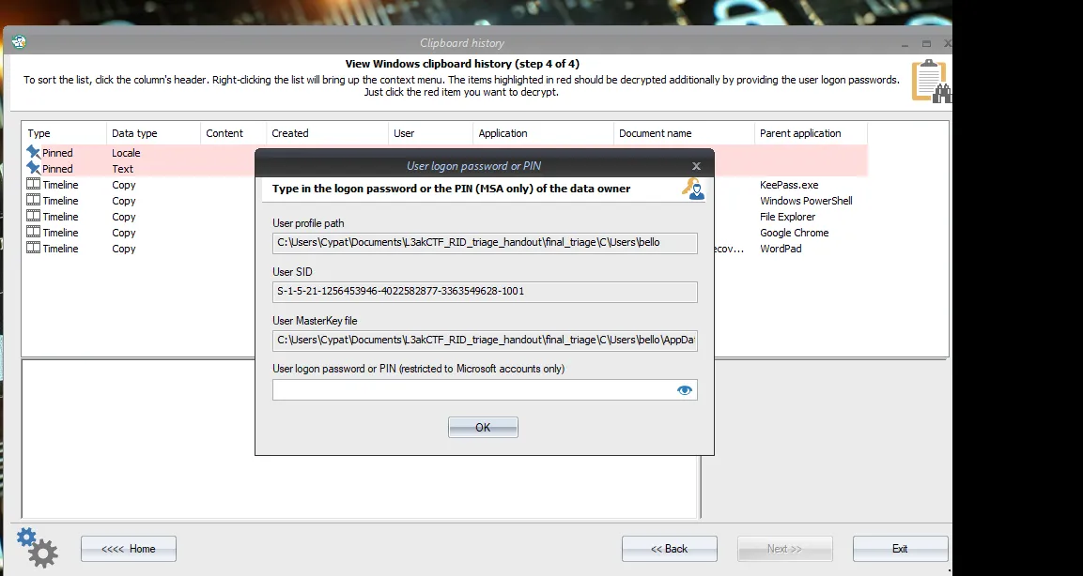1083x576 pixels.
Task: Show password with the eye icon
Action: click(685, 390)
